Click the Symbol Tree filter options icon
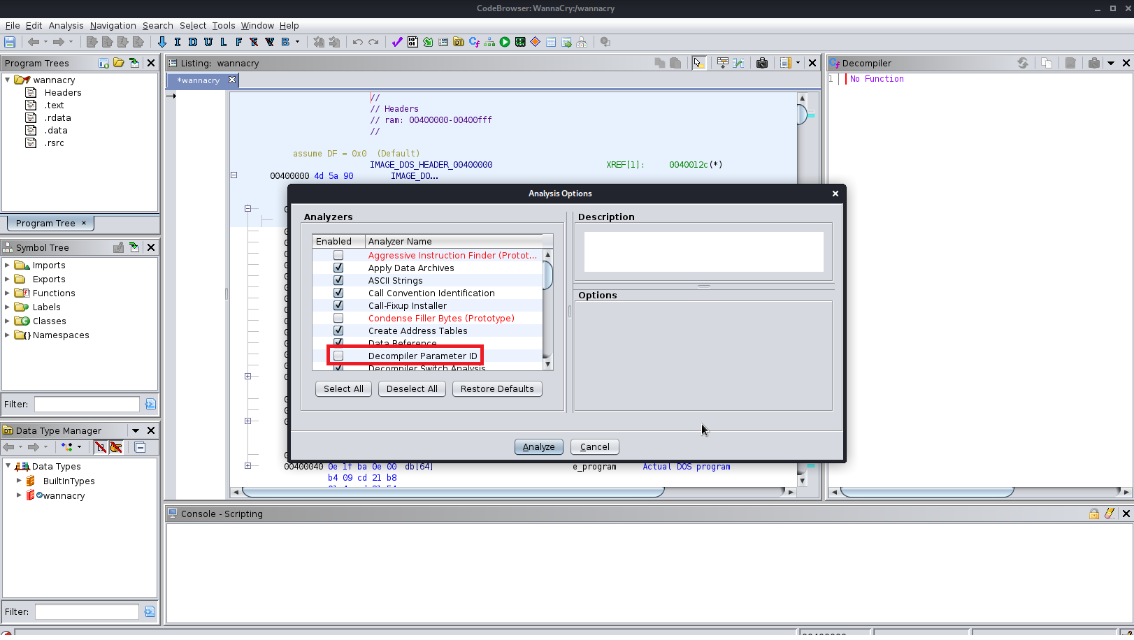This screenshot has height=640, width=1134. point(150,404)
